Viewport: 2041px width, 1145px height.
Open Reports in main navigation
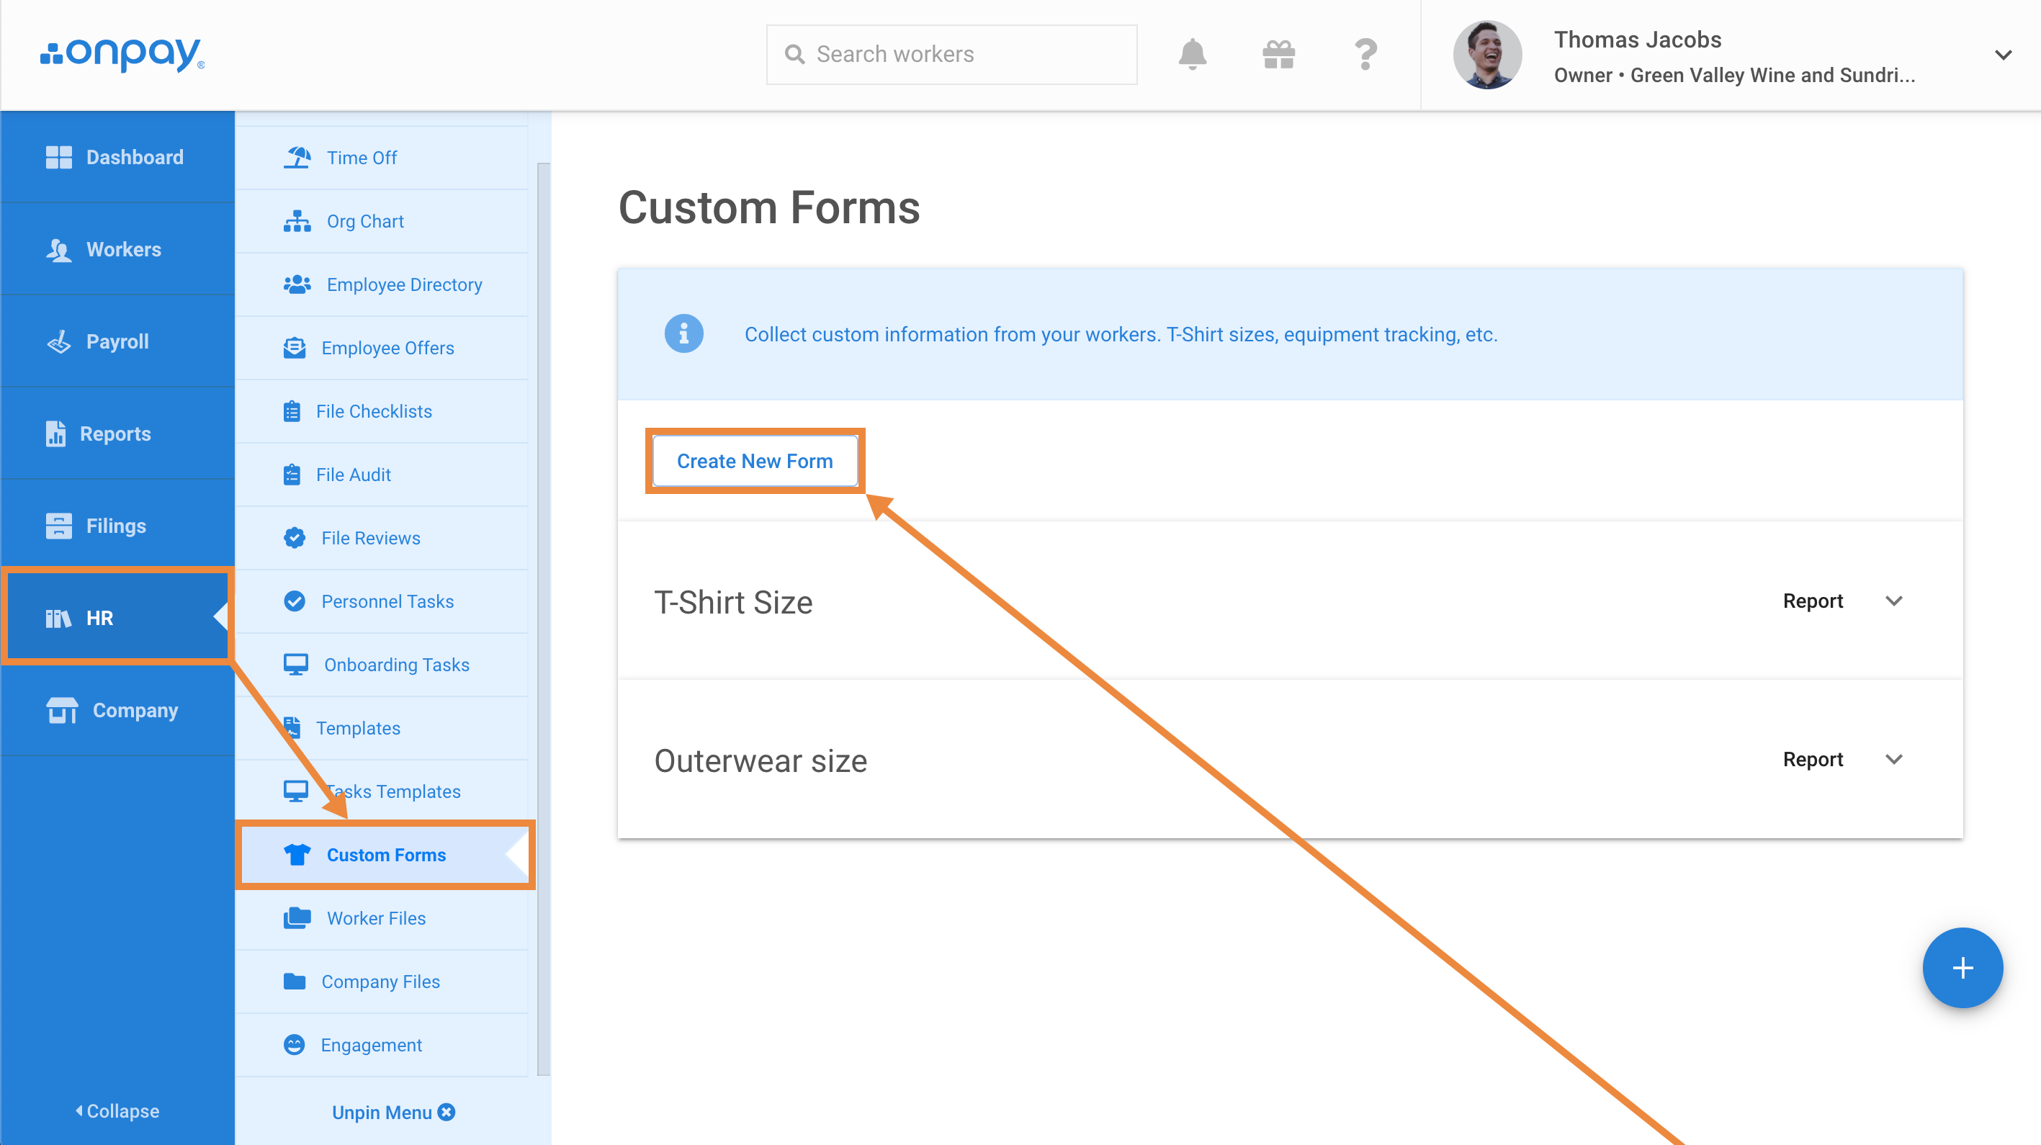tap(117, 434)
